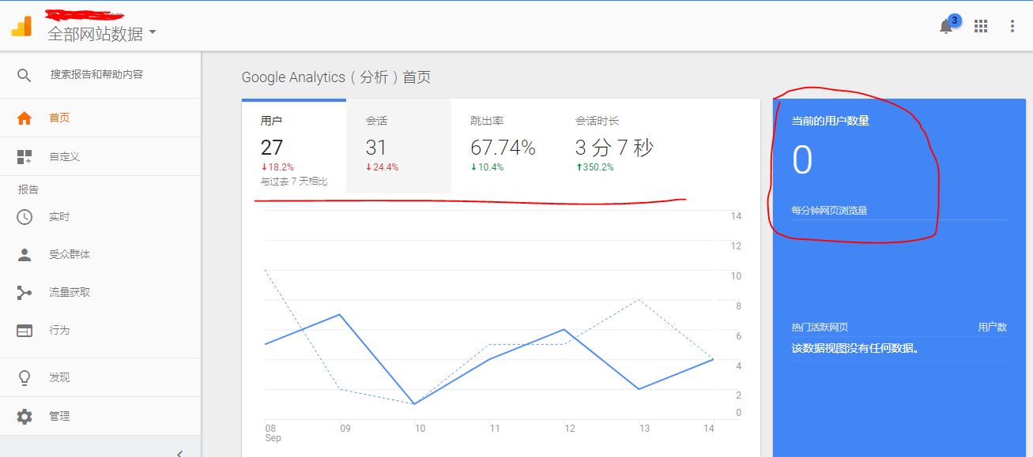The width and height of the screenshot is (1033, 457).
Task: Select the 会话时长 metric tab
Action: (x=614, y=147)
